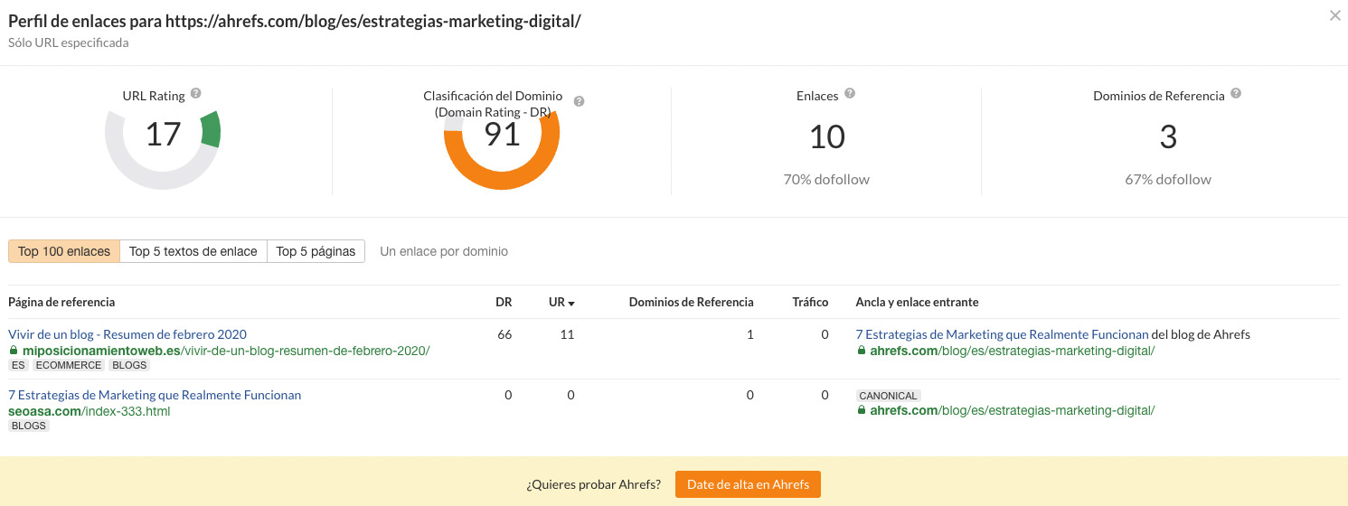Click padlock icon beside first ahrefs.com incoming link
1348x506 pixels.
pos(862,350)
